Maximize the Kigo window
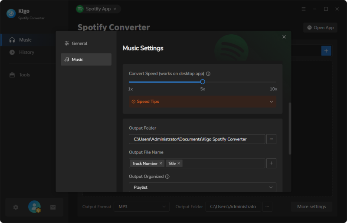Screen dimensions: 347x223 pos(326,9)
